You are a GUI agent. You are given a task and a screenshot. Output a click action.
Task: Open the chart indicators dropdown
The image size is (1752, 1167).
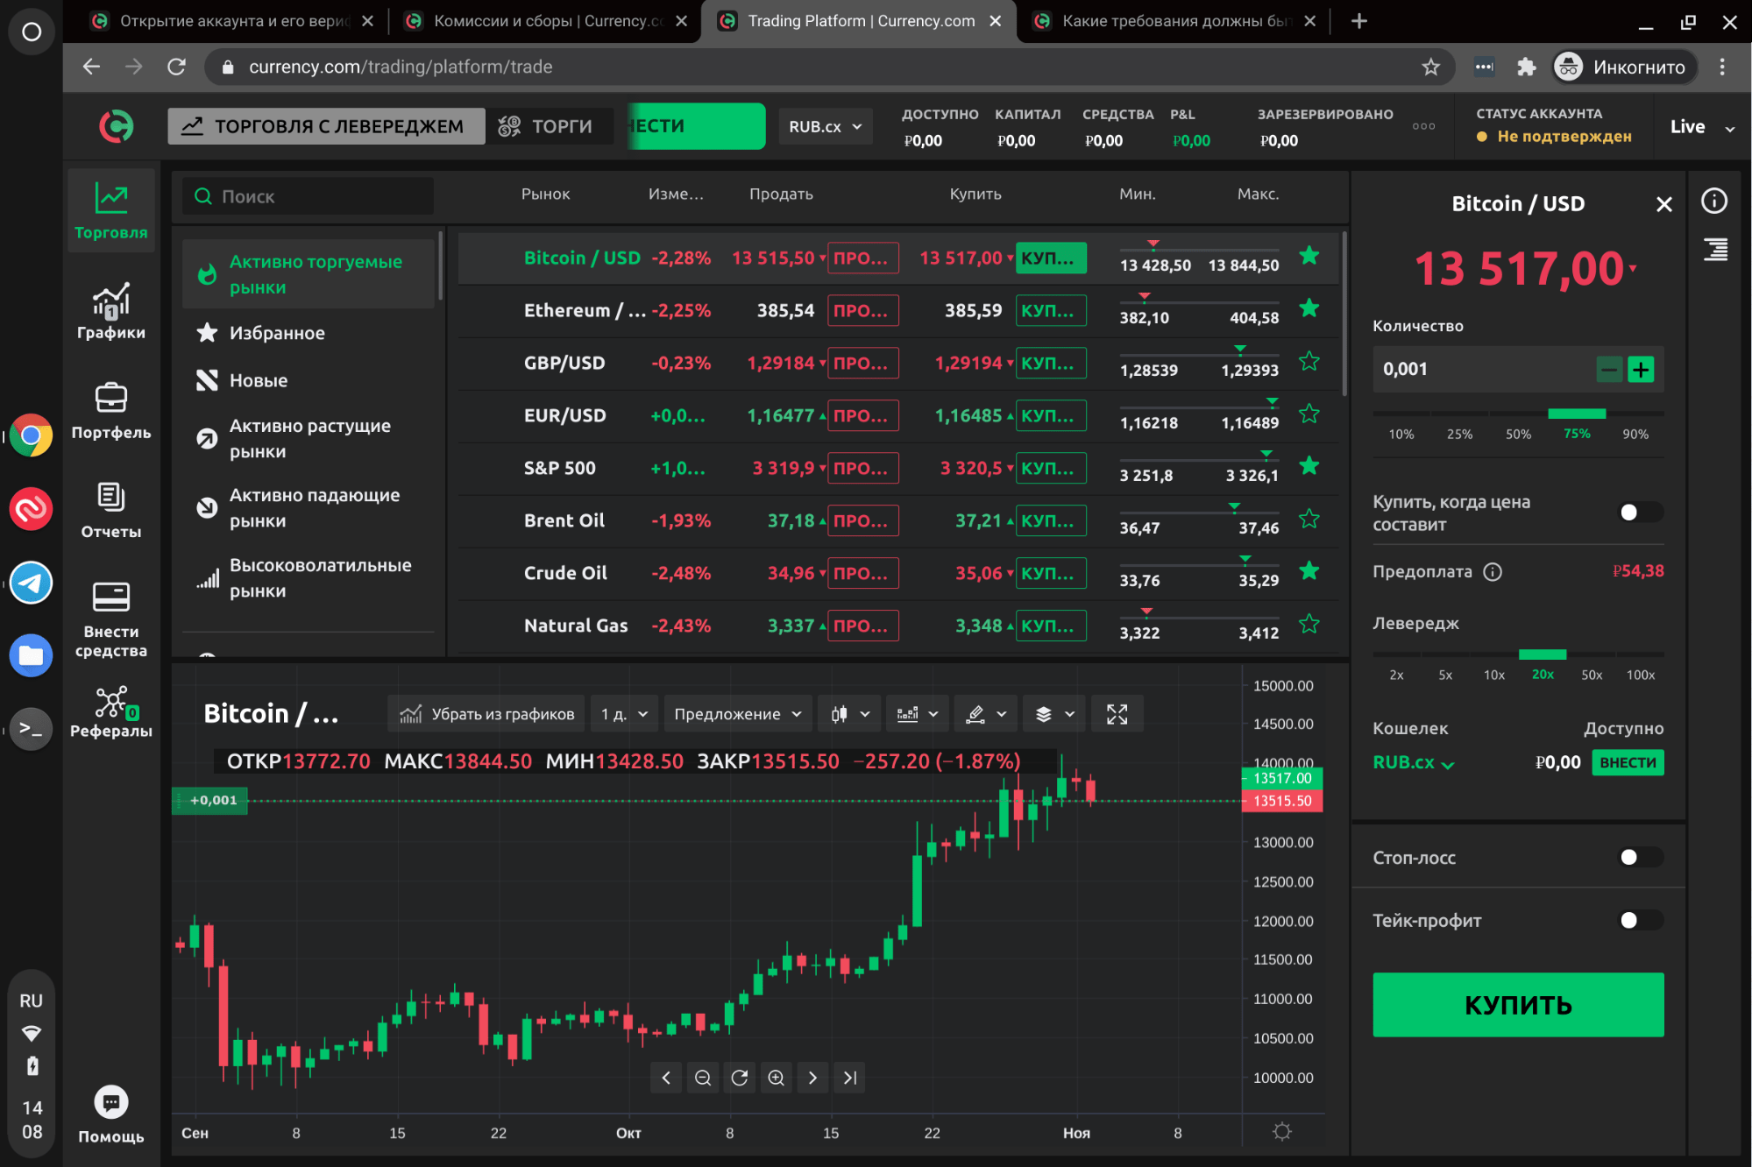918,714
